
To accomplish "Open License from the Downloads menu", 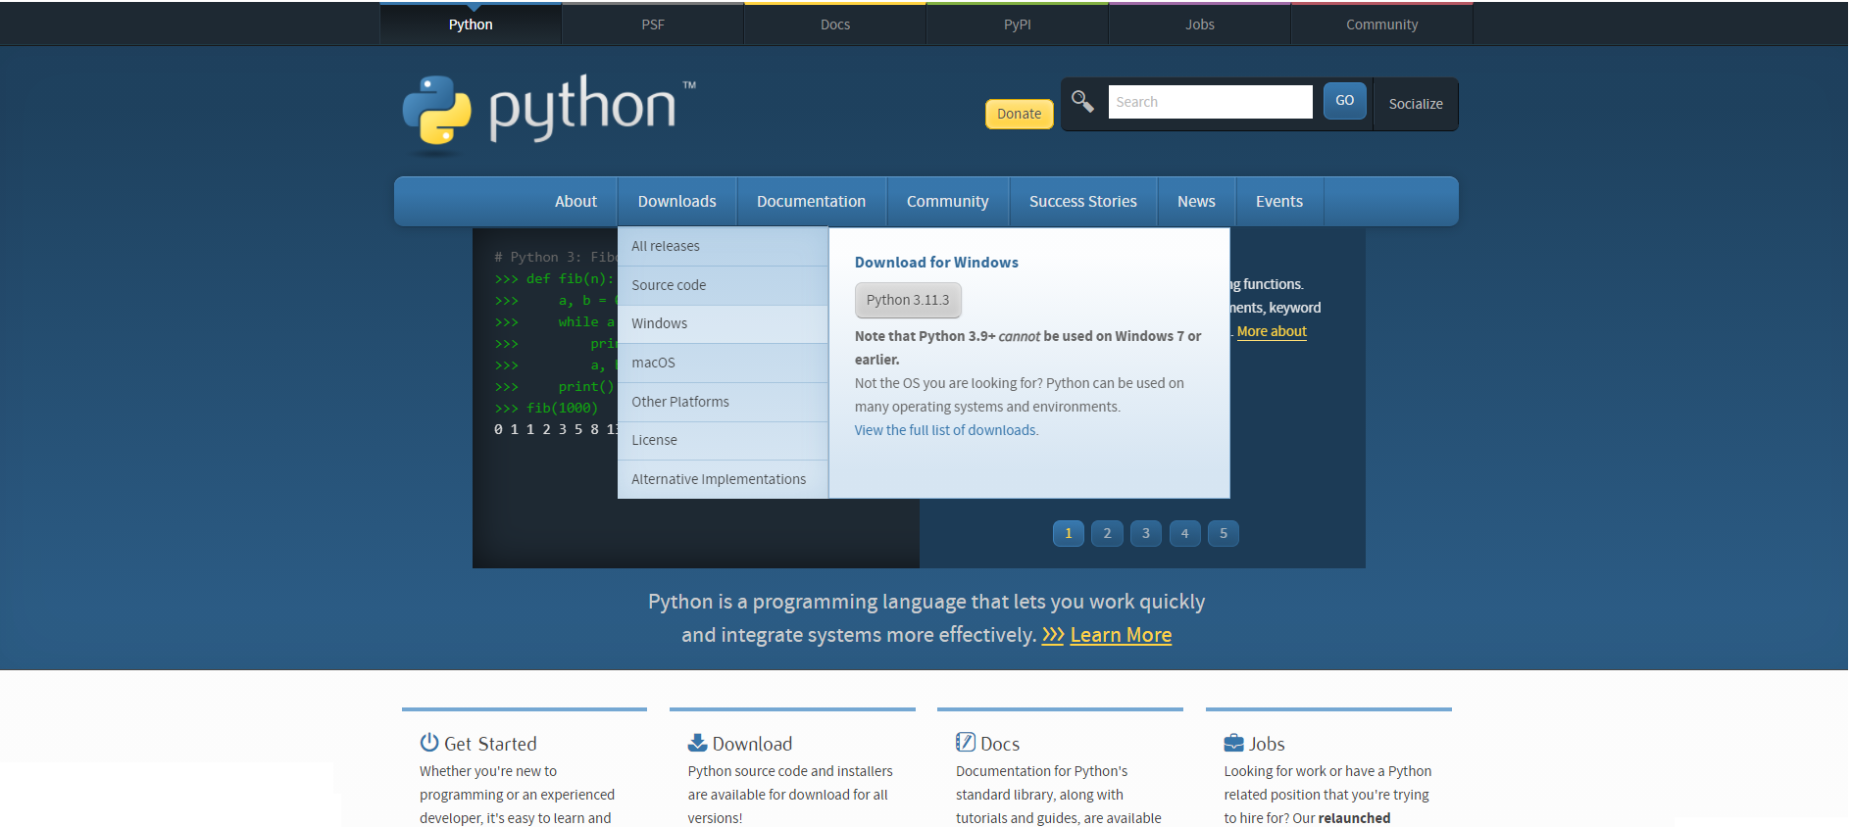I will coord(723,440).
